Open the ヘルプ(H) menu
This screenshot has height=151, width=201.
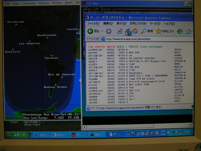tap(169, 24)
